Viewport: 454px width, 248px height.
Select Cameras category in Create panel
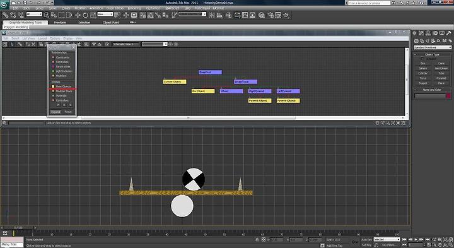click(433, 41)
